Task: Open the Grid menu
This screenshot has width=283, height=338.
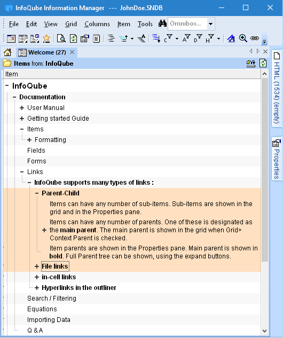Action: click(x=71, y=24)
